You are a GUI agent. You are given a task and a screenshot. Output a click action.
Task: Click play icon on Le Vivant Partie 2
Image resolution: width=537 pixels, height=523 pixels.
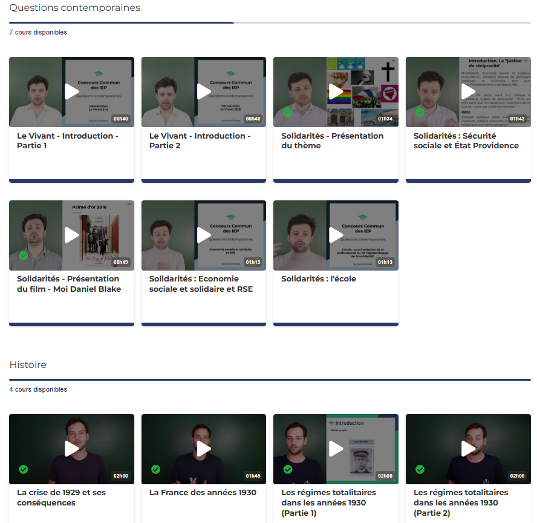(x=204, y=91)
